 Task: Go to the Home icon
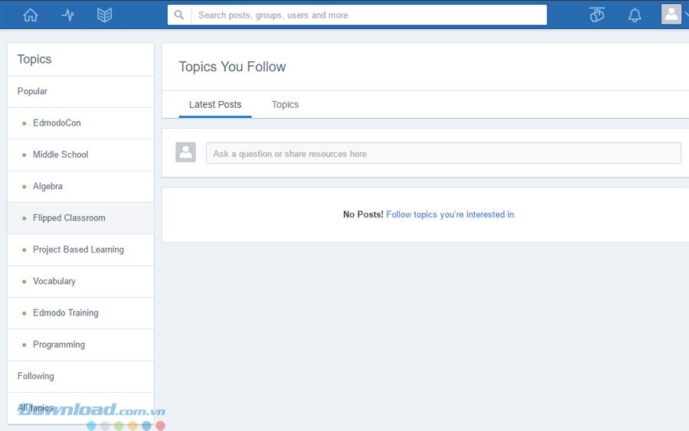click(x=31, y=15)
